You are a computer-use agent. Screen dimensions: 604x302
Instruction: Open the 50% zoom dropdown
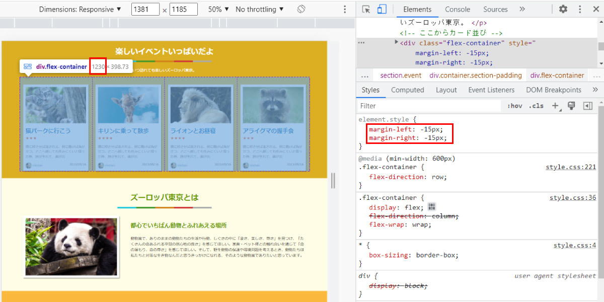click(218, 9)
